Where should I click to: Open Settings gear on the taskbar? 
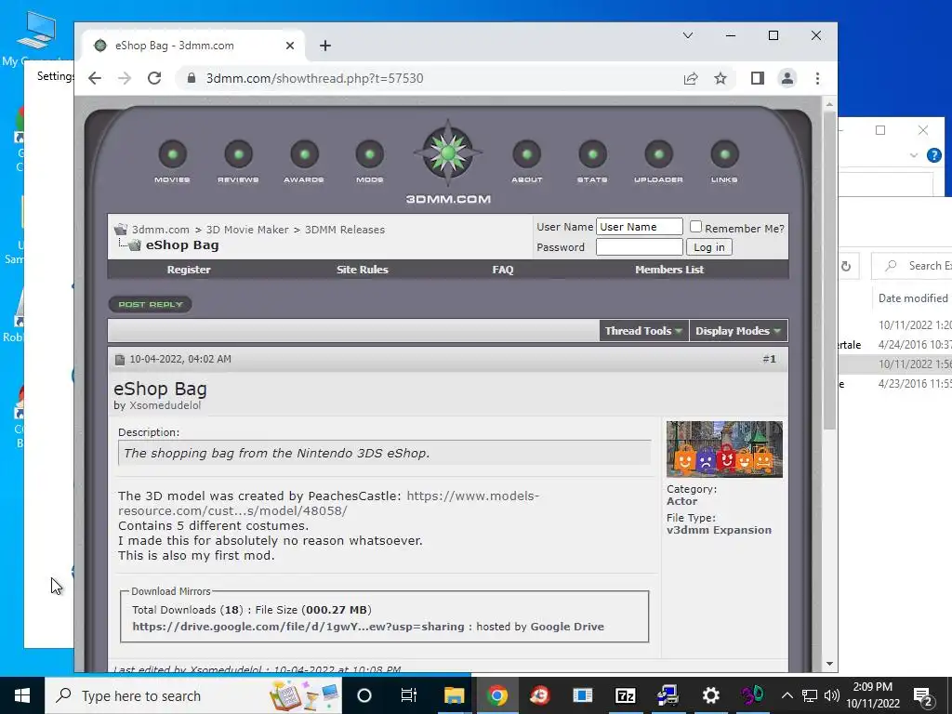coord(710,695)
